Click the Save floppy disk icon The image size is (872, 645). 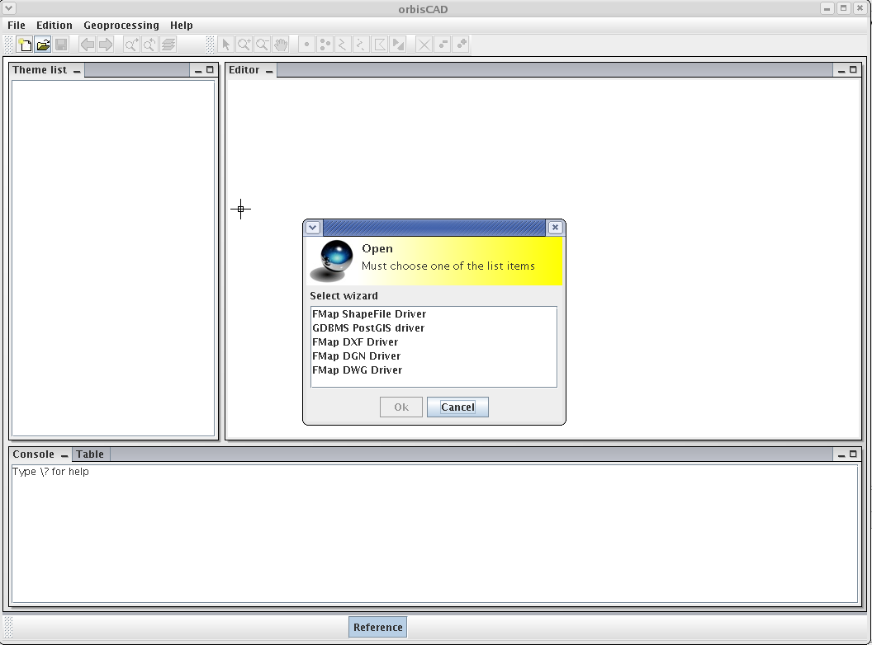coord(61,45)
